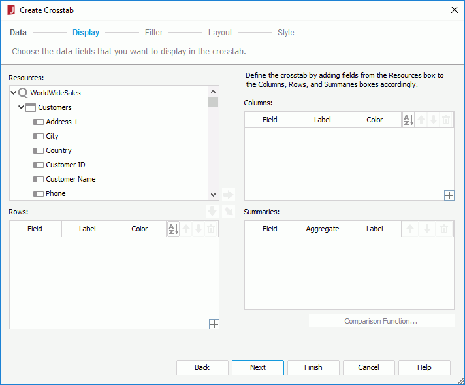
Task: Open the Comparison Function dialog
Action: coord(381,321)
